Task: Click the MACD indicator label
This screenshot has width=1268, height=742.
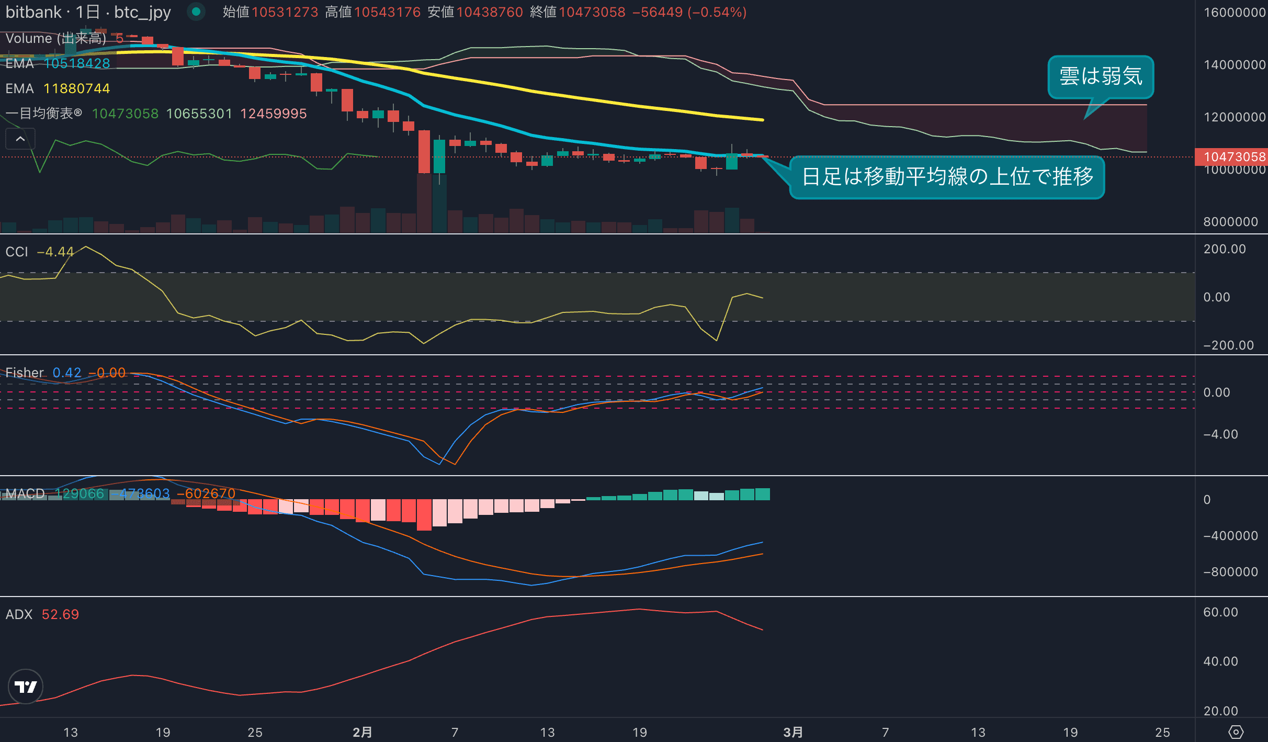Action: (x=25, y=493)
